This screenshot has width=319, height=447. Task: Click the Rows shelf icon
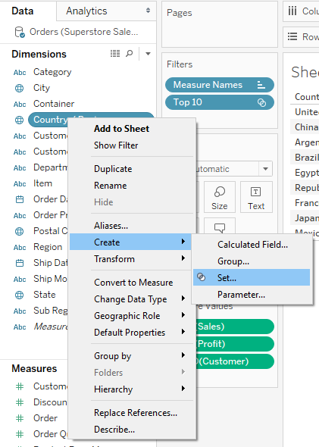point(292,36)
